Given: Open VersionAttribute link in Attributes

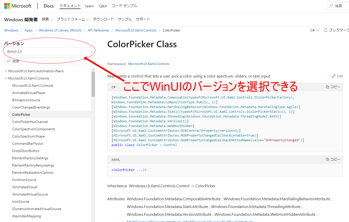Looking at the screenshot, I should tap(169, 214).
